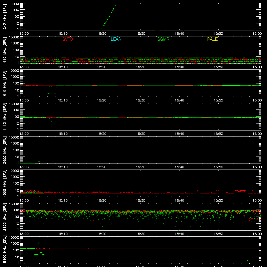This screenshot has width=267, height=267.
Task: Click the green spike above 1000 in 15400 MHz panel
Action: [x=39, y=243]
